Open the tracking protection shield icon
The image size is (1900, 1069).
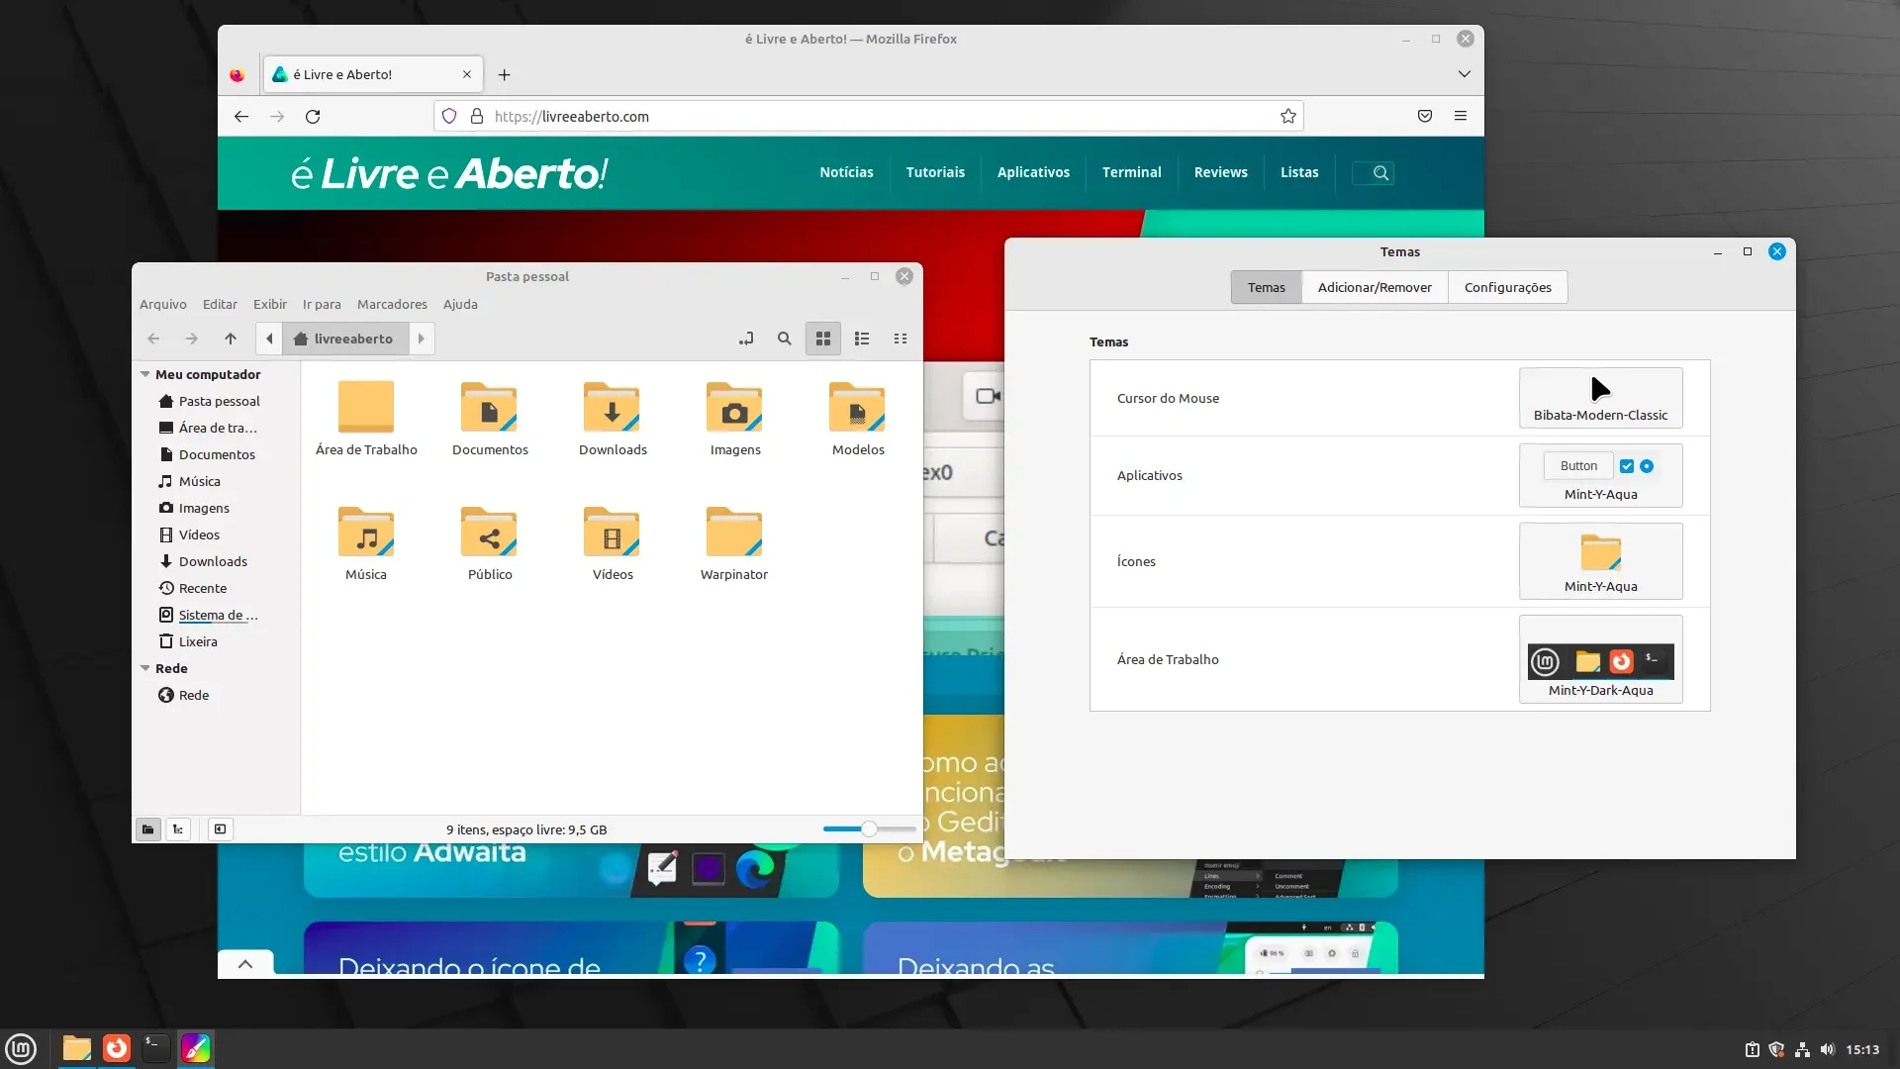pyautogui.click(x=449, y=117)
